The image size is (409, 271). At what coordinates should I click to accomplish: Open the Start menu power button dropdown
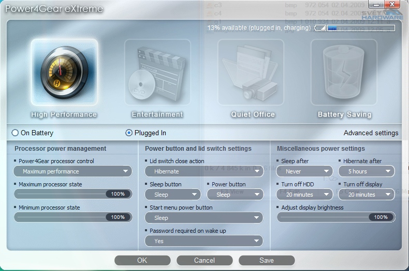click(x=203, y=218)
